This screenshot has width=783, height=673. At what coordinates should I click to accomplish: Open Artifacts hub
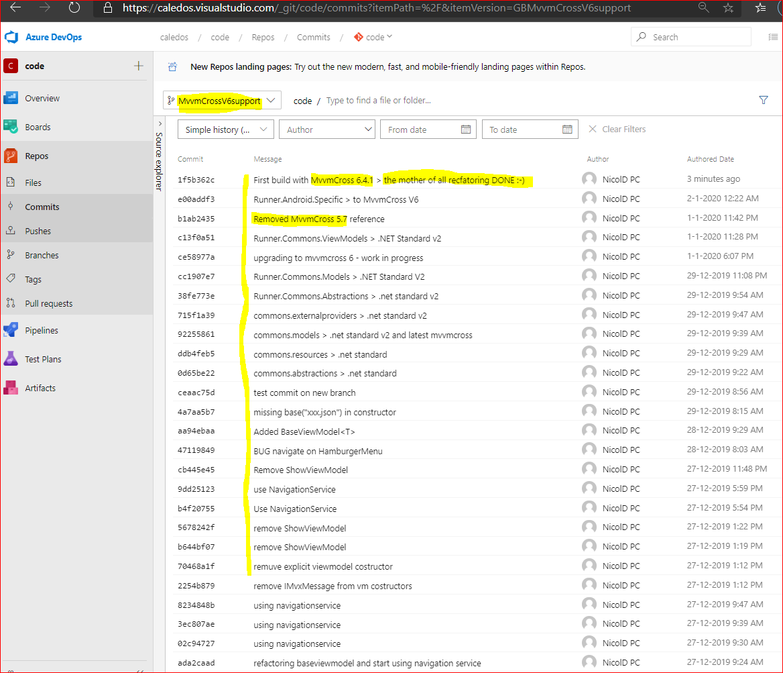[x=40, y=388]
